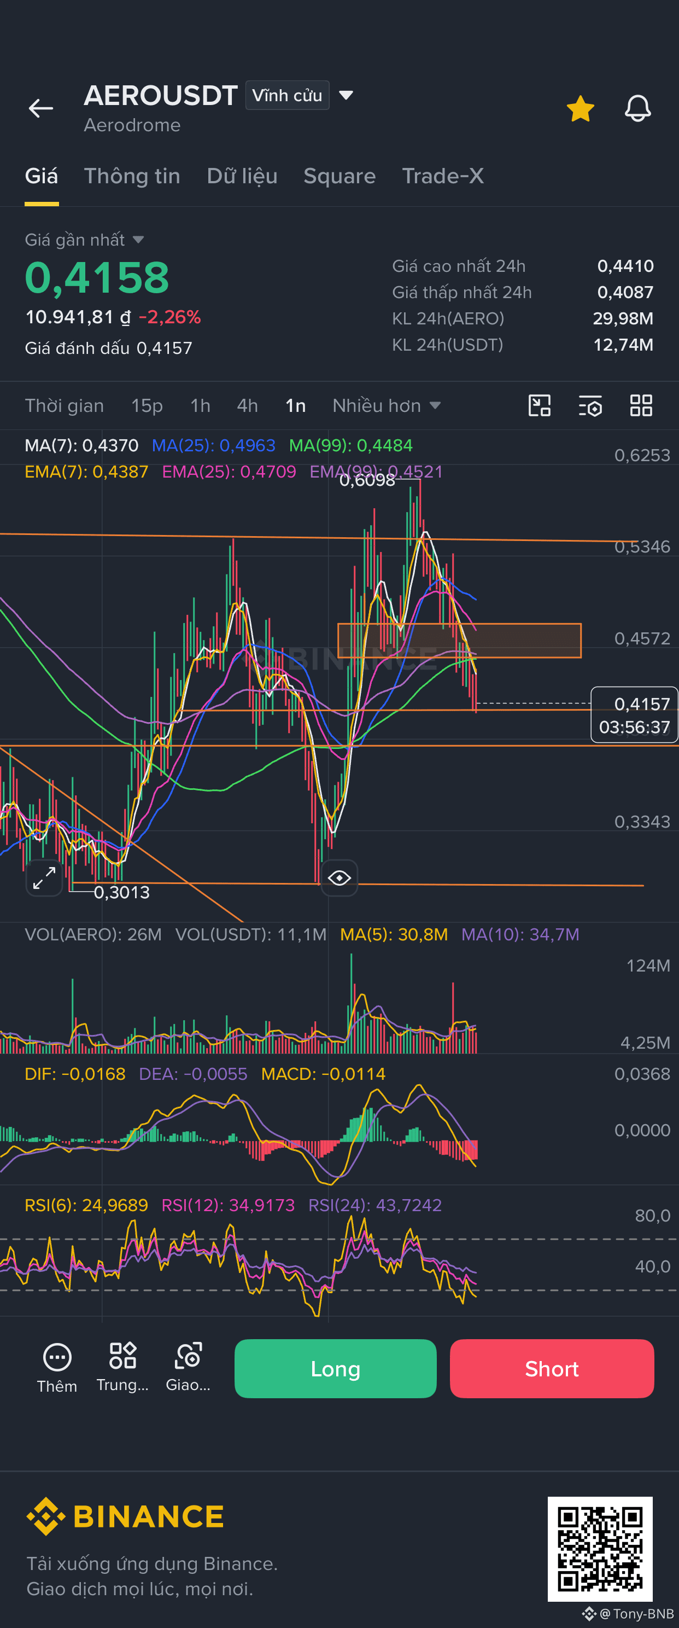The height and width of the screenshot is (1628, 679).
Task: Tap the red Short button
Action: [x=552, y=1368]
